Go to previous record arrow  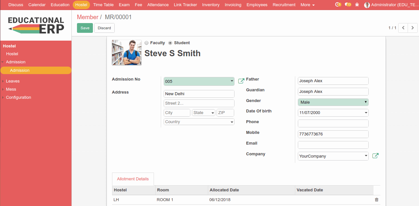point(403,28)
